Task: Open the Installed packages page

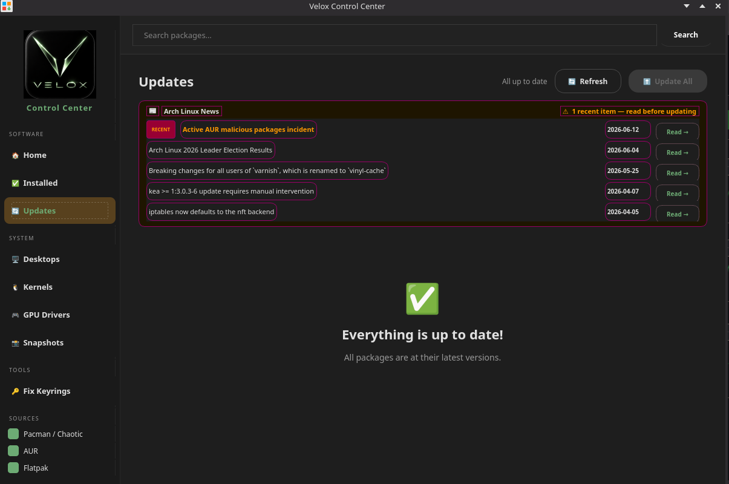Action: click(59, 183)
